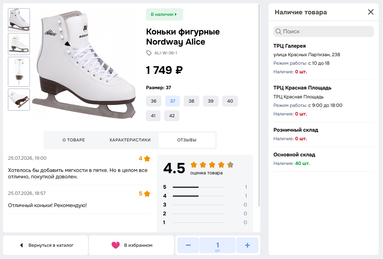Click the price 1 749 ₽
The height and width of the screenshot is (259, 383).
[164, 70]
